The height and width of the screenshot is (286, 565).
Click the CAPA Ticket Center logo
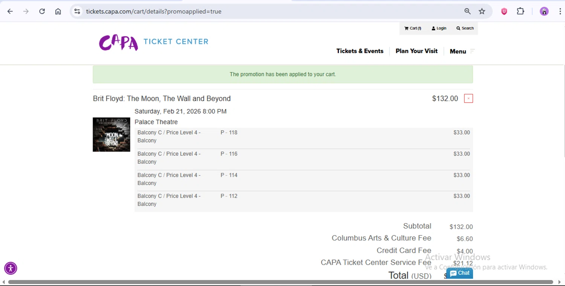tap(154, 42)
